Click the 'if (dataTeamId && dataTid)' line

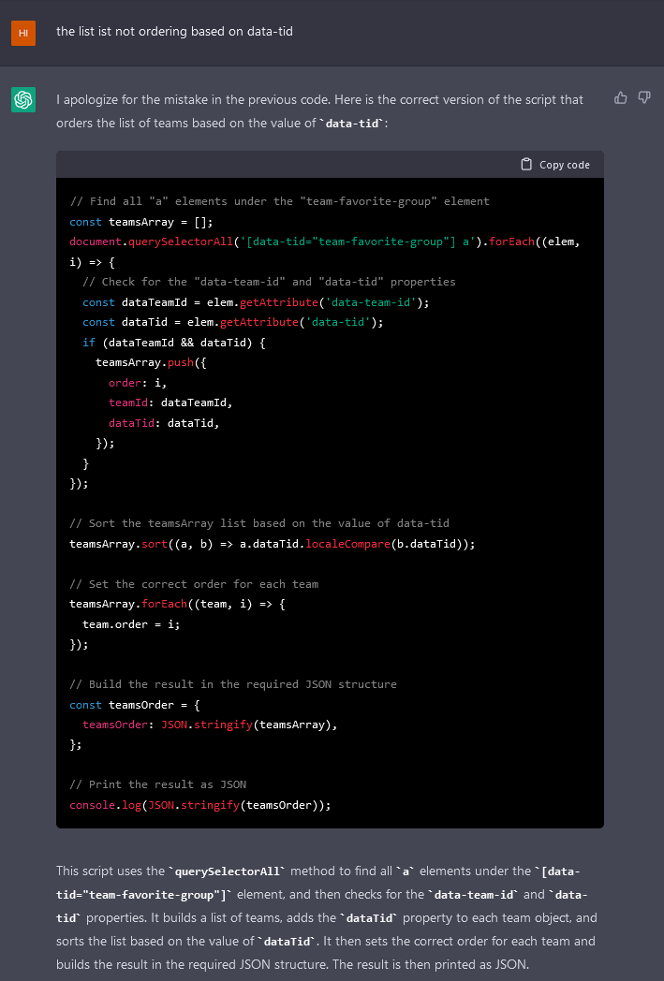[174, 343]
